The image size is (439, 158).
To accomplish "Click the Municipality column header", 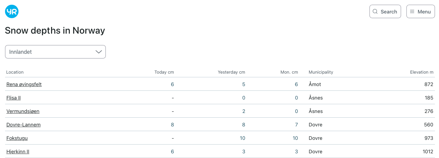I will [321, 72].
